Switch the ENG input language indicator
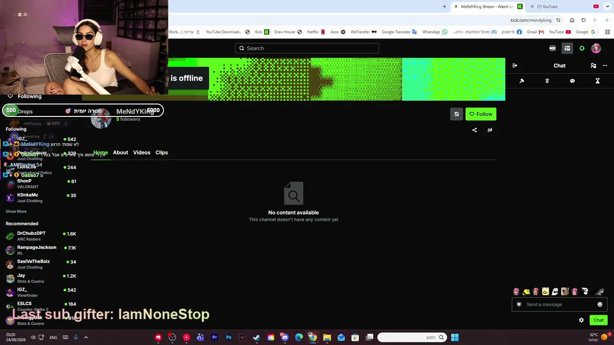 click(x=53, y=337)
